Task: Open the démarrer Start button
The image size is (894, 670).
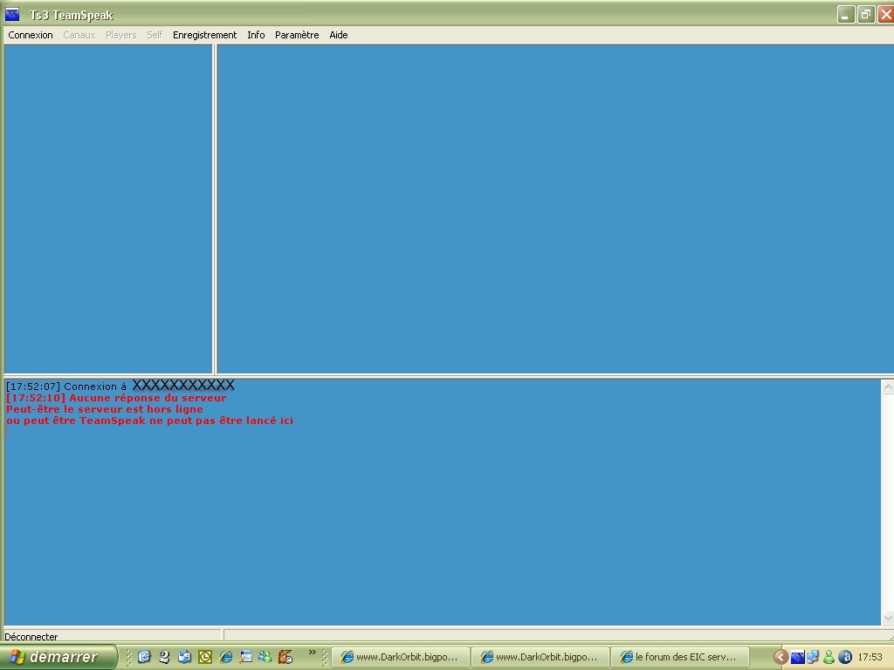Action: coord(58,657)
